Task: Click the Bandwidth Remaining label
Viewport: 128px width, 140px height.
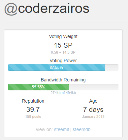Action: coord(63,80)
